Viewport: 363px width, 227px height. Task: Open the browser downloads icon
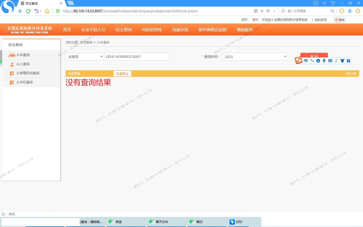[350, 11]
